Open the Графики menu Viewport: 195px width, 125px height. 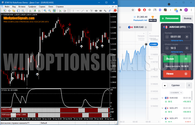32,6
